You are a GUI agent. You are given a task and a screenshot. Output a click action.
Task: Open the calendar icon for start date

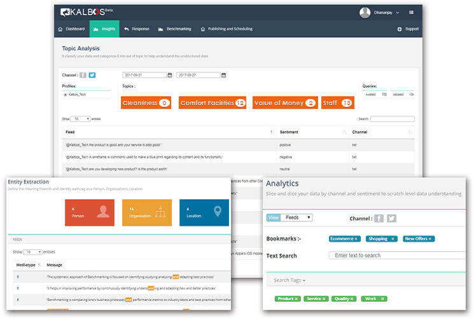point(170,75)
